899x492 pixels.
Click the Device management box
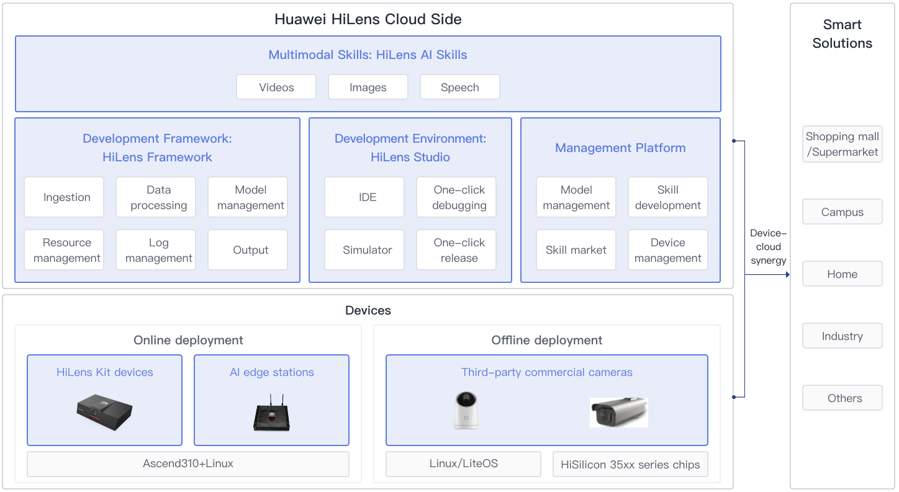668,250
